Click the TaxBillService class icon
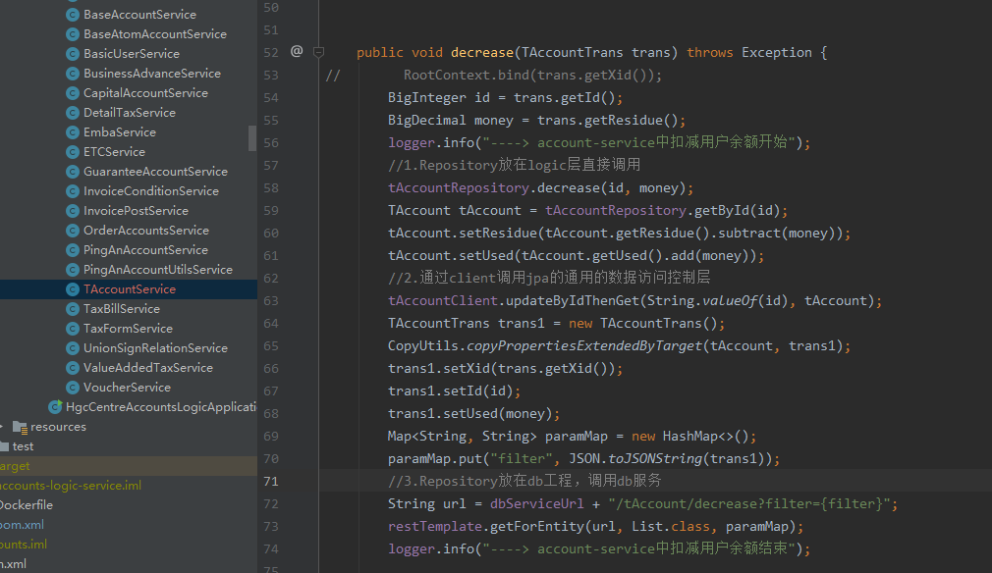This screenshot has width=992, height=573. (x=73, y=308)
